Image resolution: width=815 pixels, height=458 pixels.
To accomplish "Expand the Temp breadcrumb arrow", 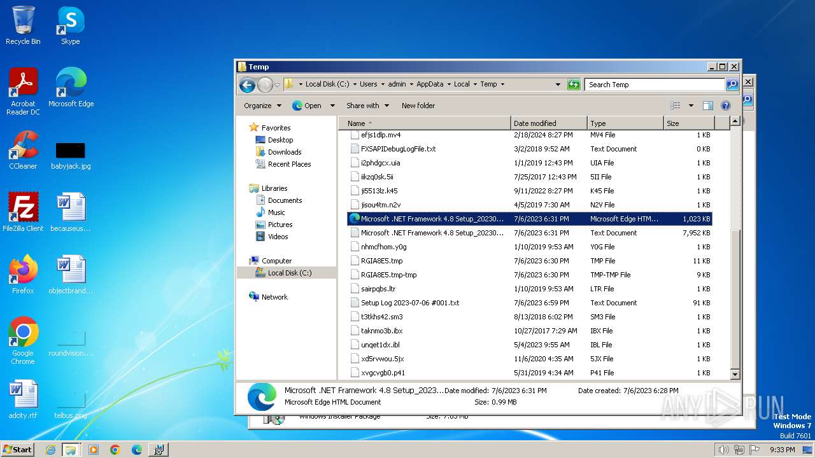I will 502,85.
